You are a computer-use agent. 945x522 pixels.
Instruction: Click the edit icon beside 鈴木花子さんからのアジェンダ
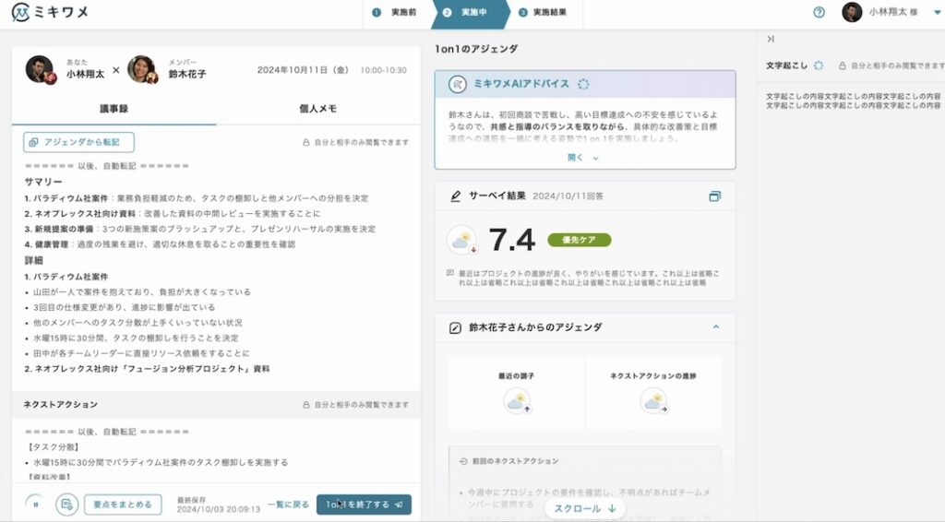456,327
